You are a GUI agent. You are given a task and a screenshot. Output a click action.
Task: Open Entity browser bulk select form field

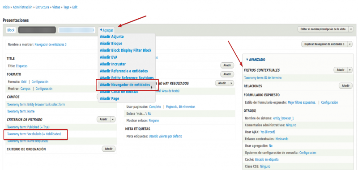pos(36,105)
